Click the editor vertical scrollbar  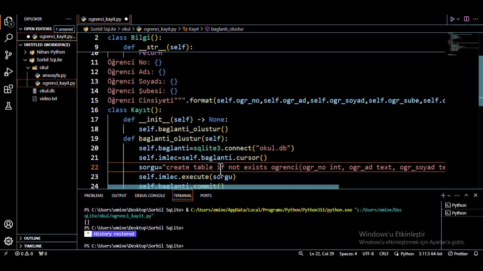click(x=481, y=81)
